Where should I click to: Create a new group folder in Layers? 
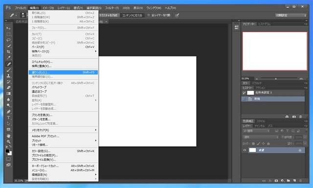click(x=289, y=181)
